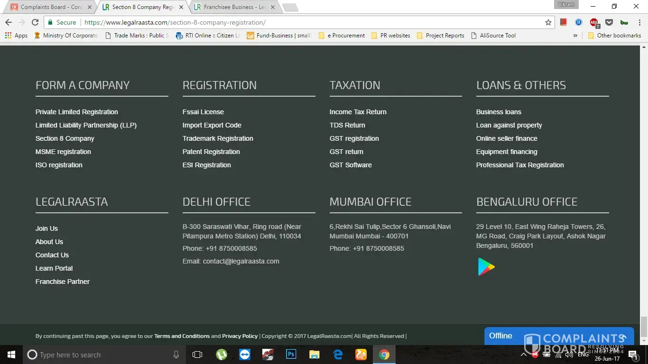Open Task View on the taskbar
This screenshot has width=648, height=364.
(x=197, y=355)
